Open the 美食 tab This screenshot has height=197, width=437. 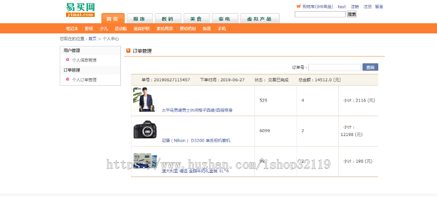click(197, 18)
